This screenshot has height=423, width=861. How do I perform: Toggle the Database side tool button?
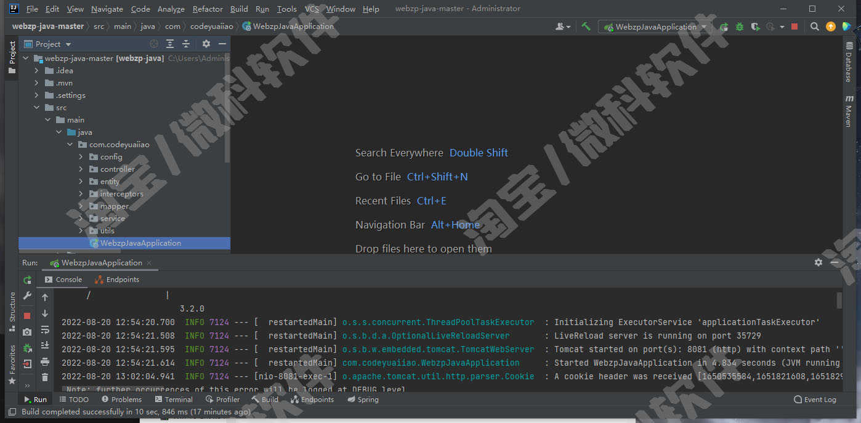coord(849,62)
